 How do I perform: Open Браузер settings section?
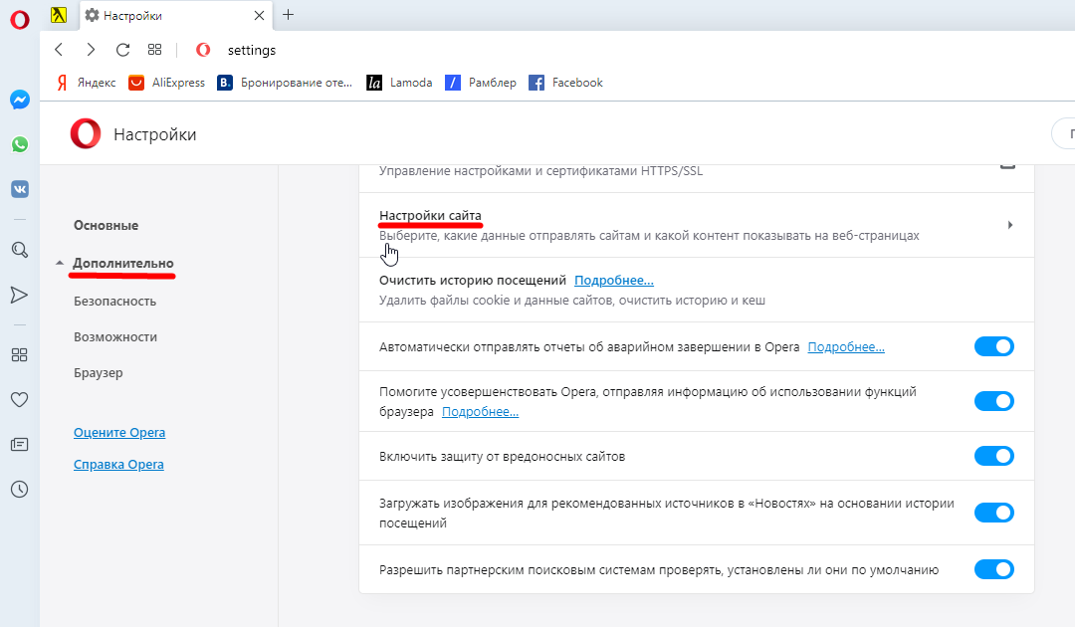pos(98,373)
